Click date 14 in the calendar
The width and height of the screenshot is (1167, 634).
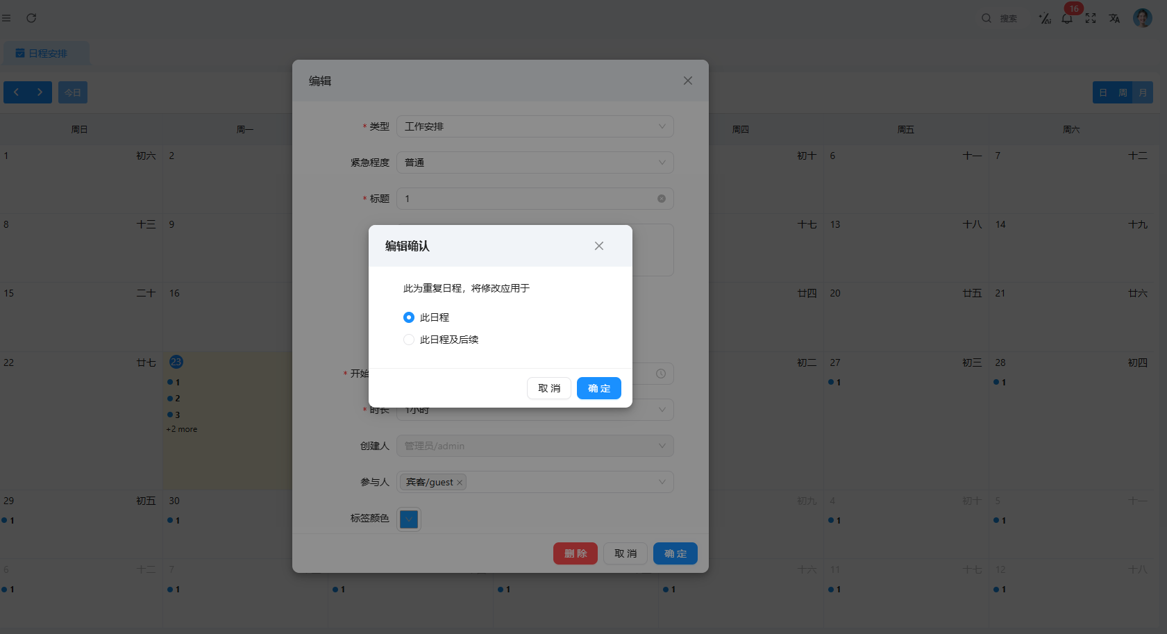click(x=1000, y=224)
